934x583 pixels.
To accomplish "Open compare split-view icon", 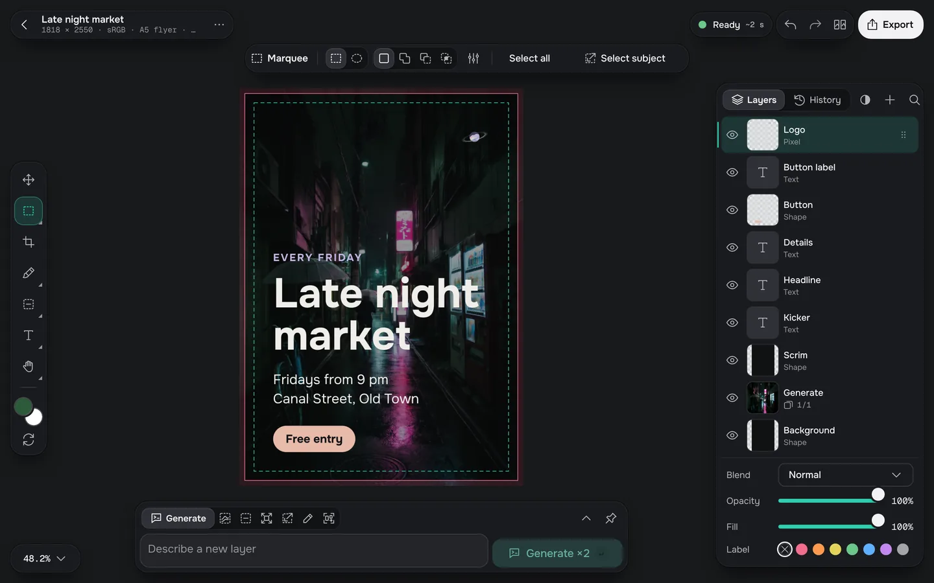I will [x=840, y=25].
